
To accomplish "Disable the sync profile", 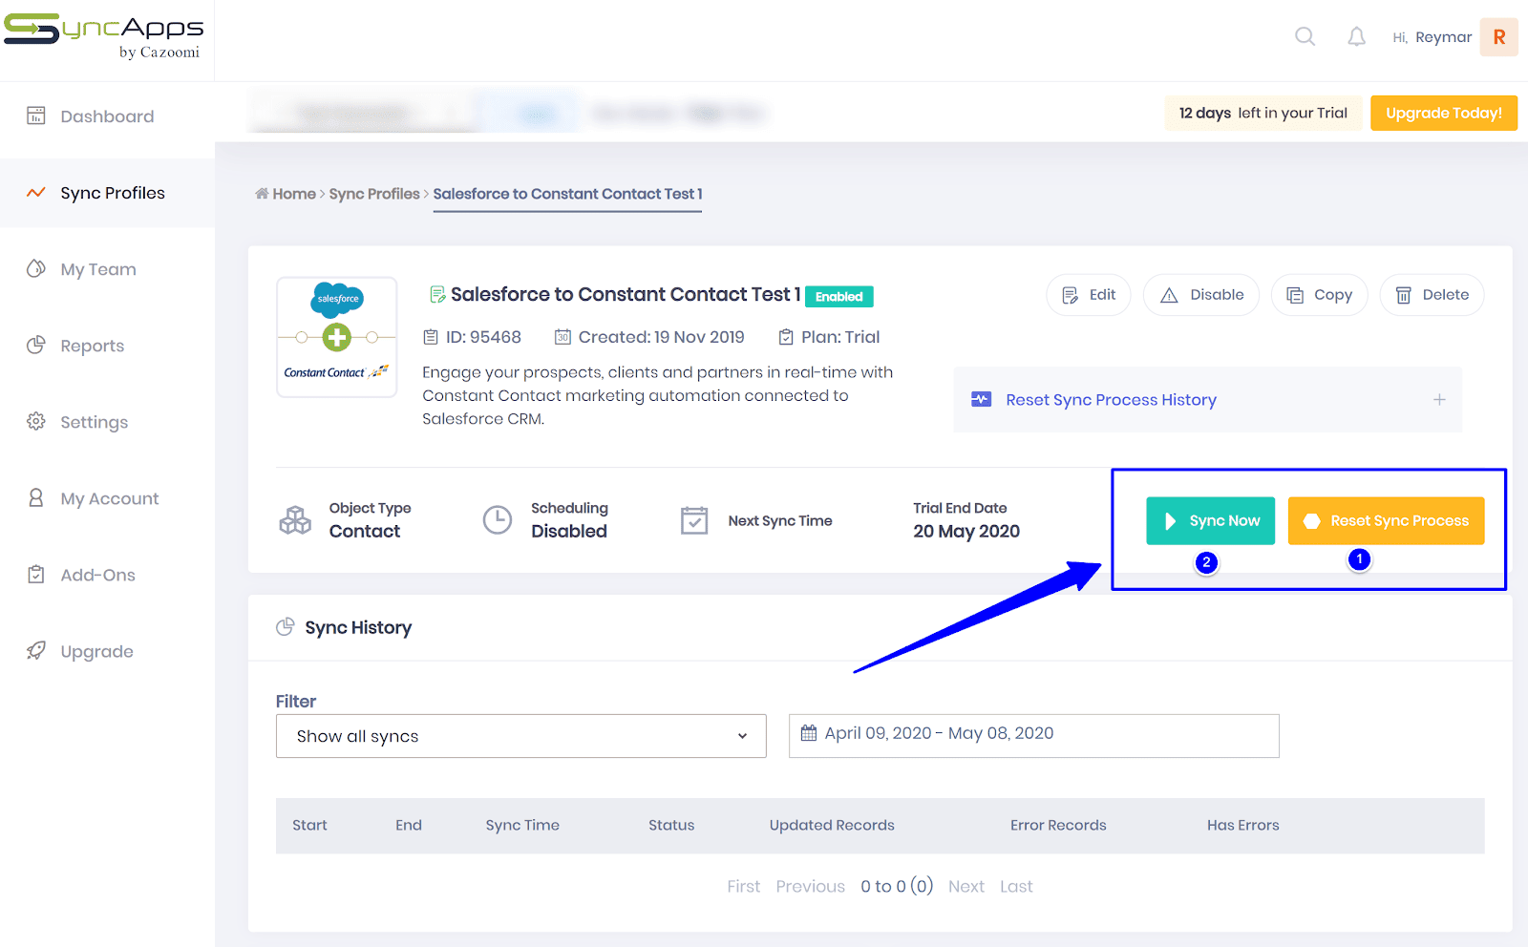I will [x=1201, y=295].
